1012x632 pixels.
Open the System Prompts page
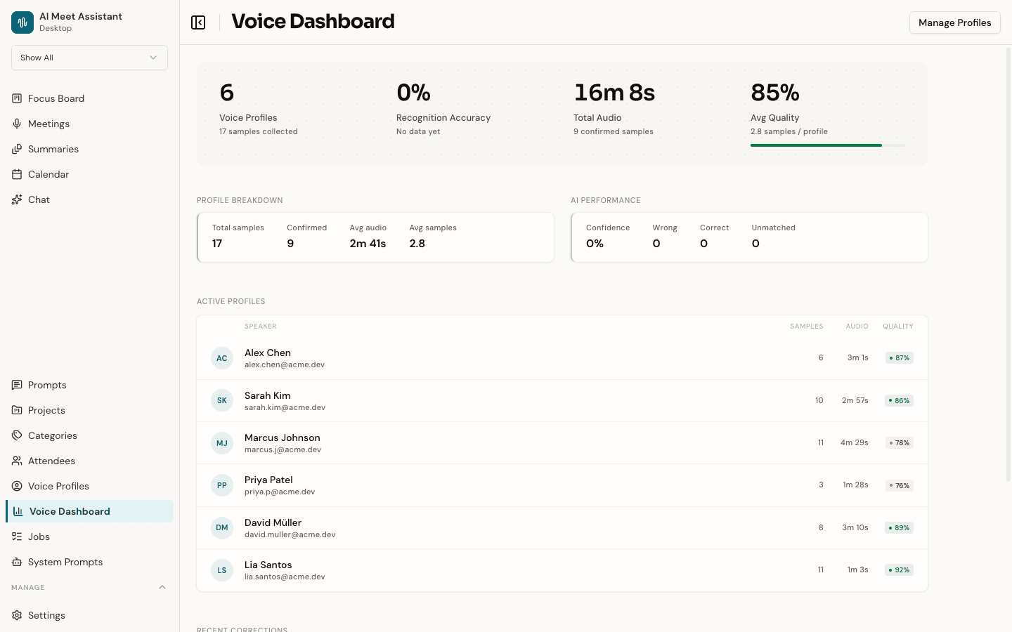pyautogui.click(x=66, y=562)
